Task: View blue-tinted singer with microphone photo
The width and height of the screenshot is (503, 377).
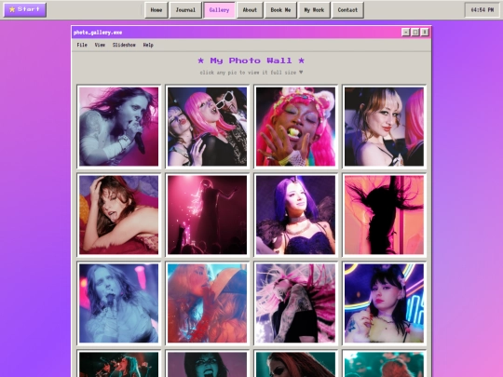Action: [x=118, y=303]
